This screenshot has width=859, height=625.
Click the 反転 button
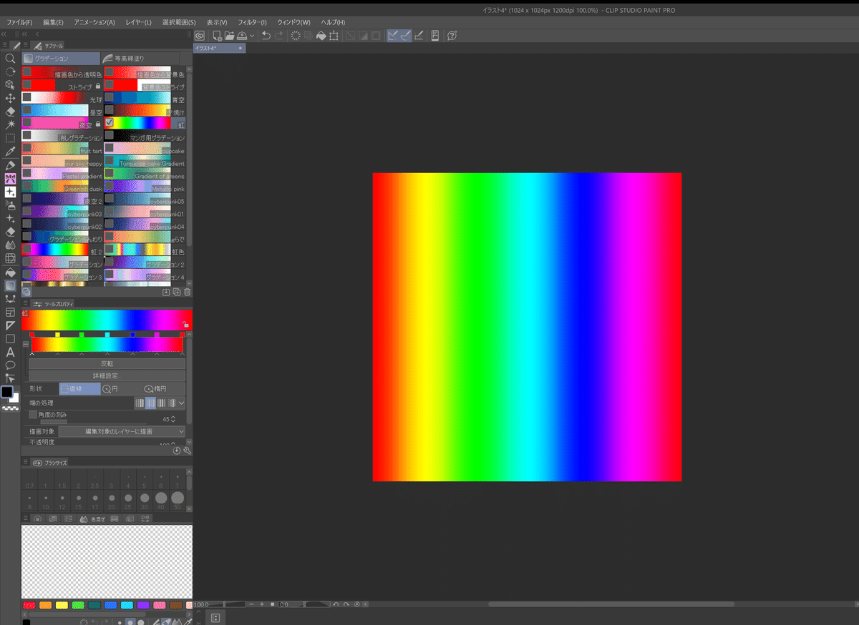[107, 363]
